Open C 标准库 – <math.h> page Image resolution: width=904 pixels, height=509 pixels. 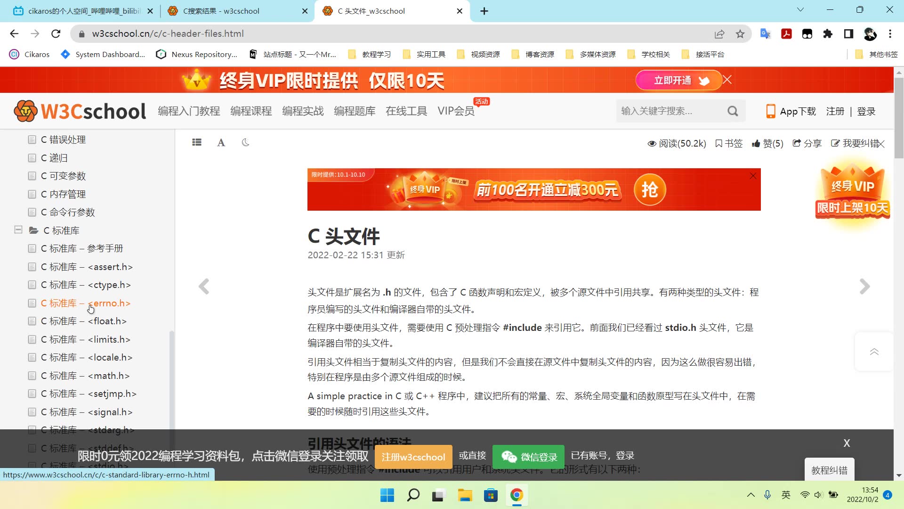[x=85, y=376]
